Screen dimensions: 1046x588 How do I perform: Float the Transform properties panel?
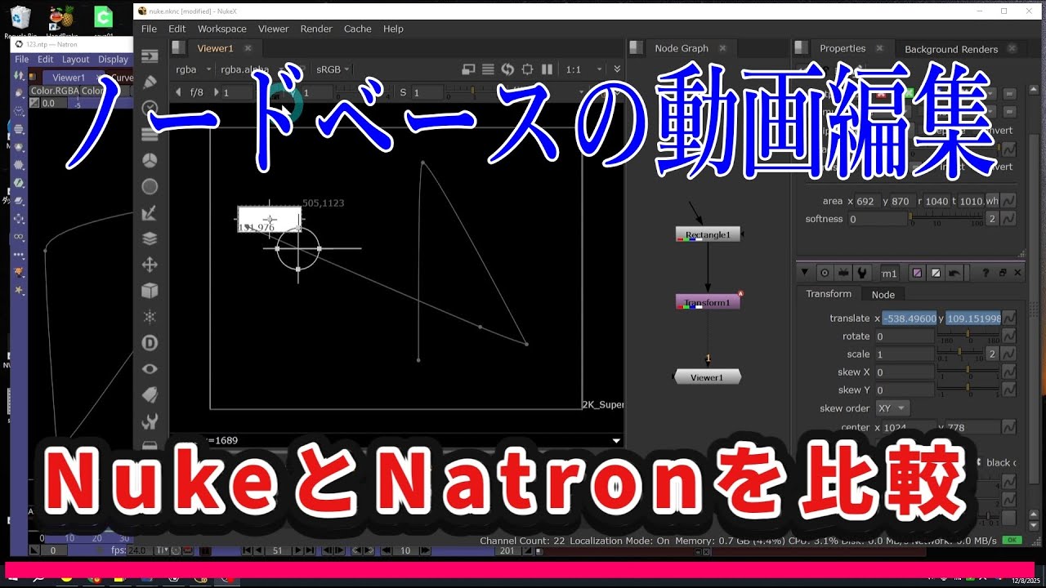(x=1003, y=273)
